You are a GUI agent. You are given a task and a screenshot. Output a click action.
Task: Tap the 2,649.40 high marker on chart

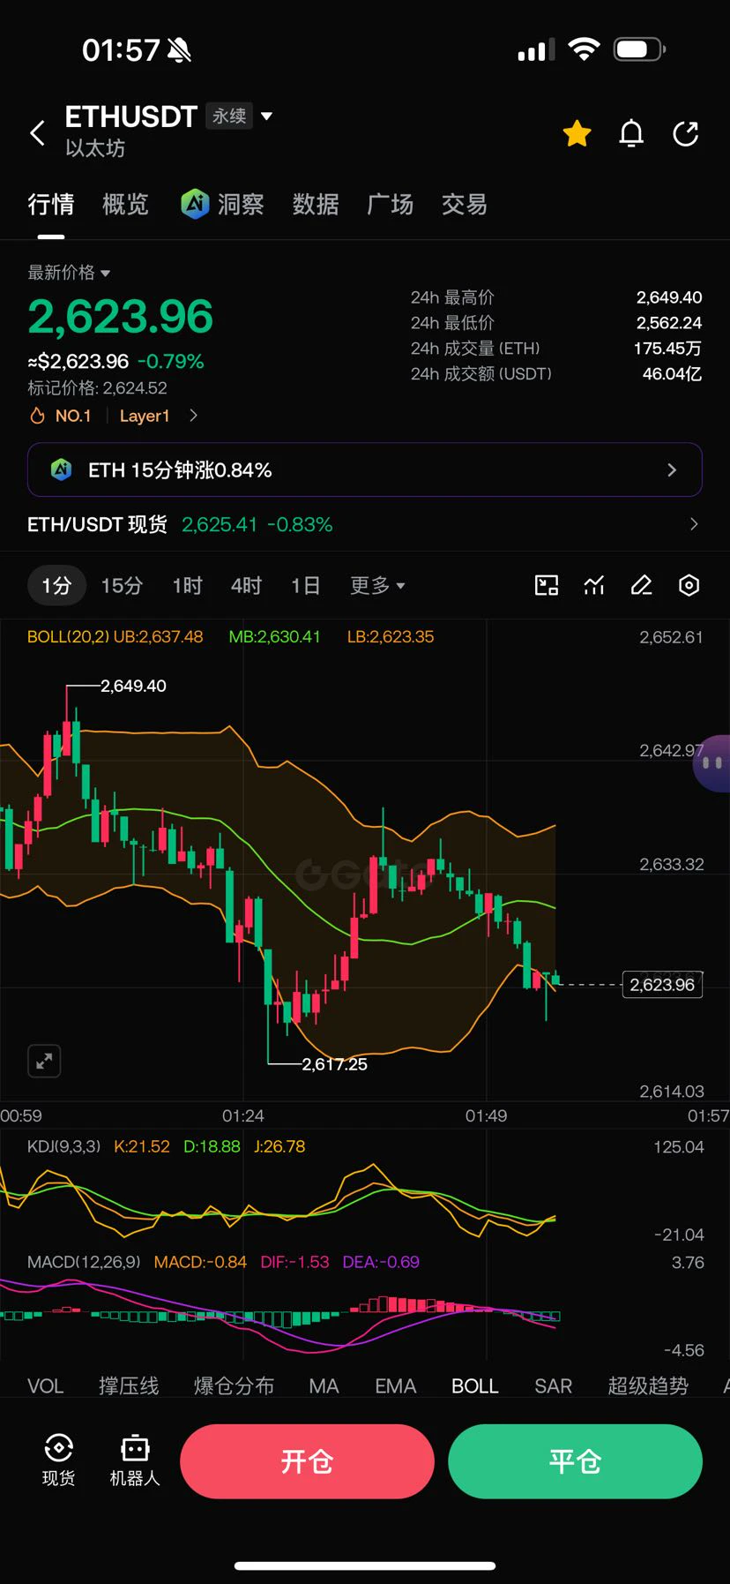tap(133, 686)
